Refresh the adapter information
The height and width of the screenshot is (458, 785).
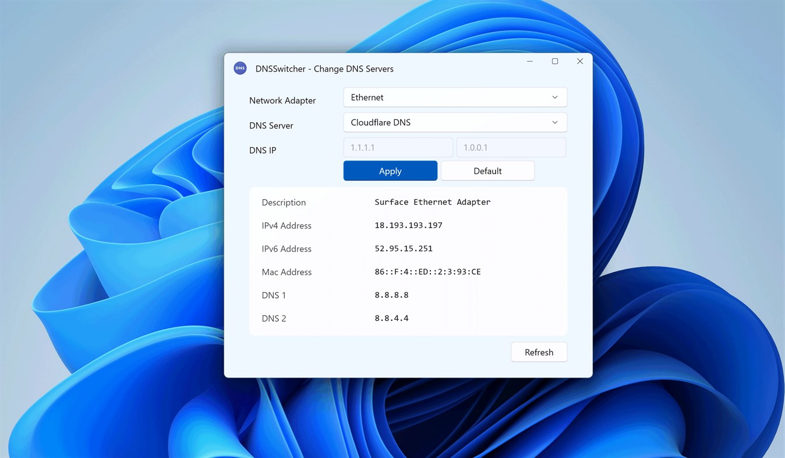[x=538, y=352]
